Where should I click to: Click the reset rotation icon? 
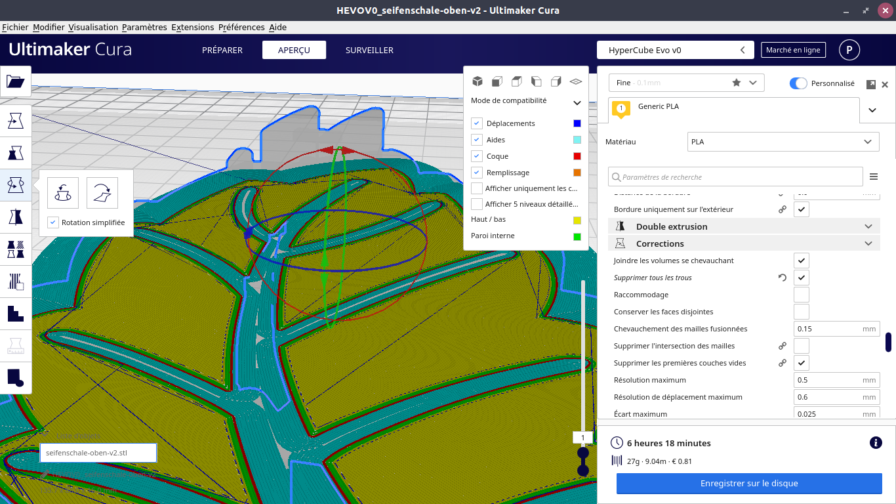point(63,193)
